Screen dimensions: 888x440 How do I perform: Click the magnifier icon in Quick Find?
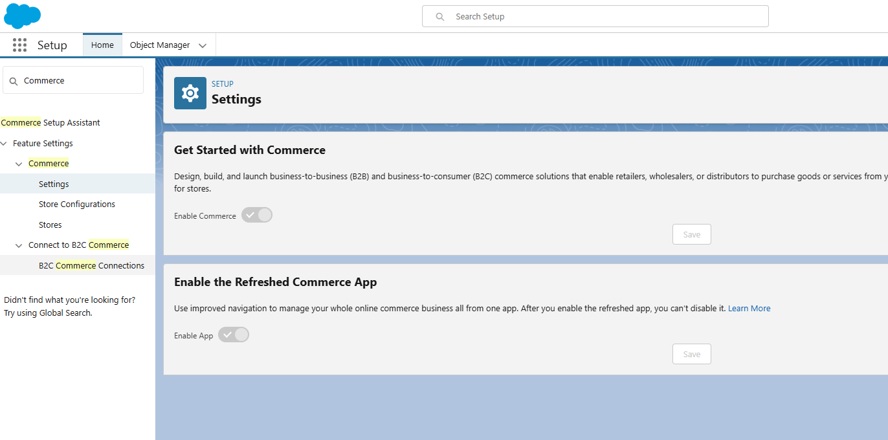(x=14, y=81)
